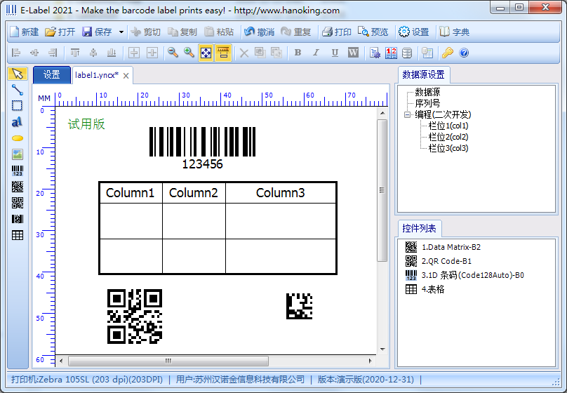The image size is (567, 393).
Task: Select 栏位1(col1) tree item
Action: pyautogui.click(x=448, y=126)
